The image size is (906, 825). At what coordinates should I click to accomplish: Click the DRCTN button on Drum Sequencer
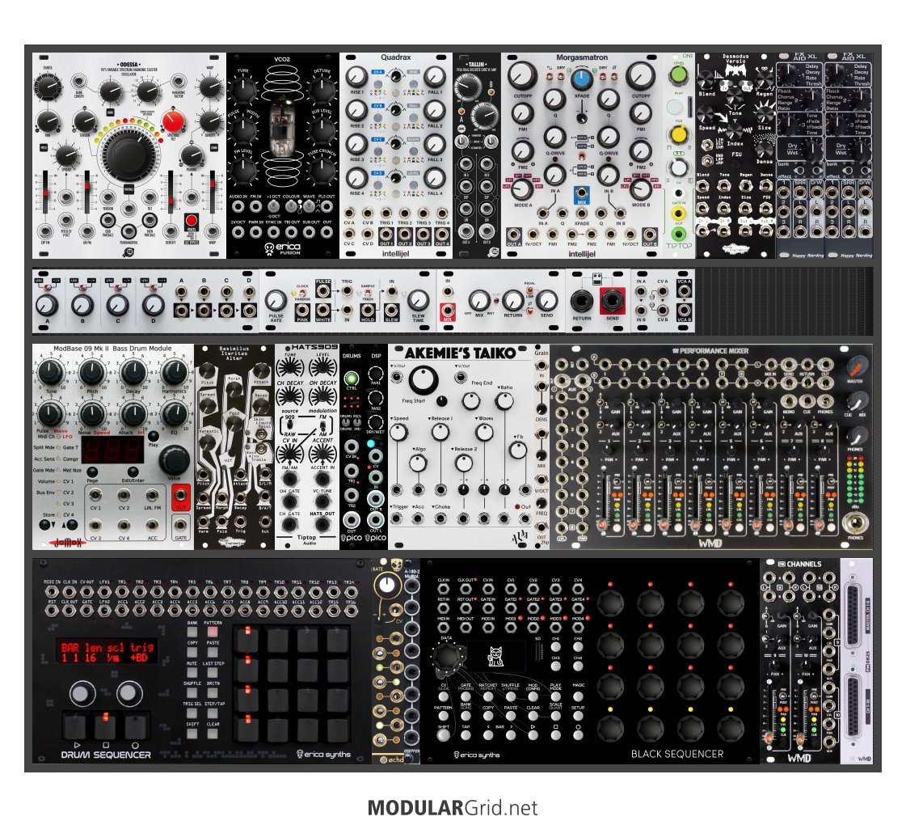pos(213,692)
